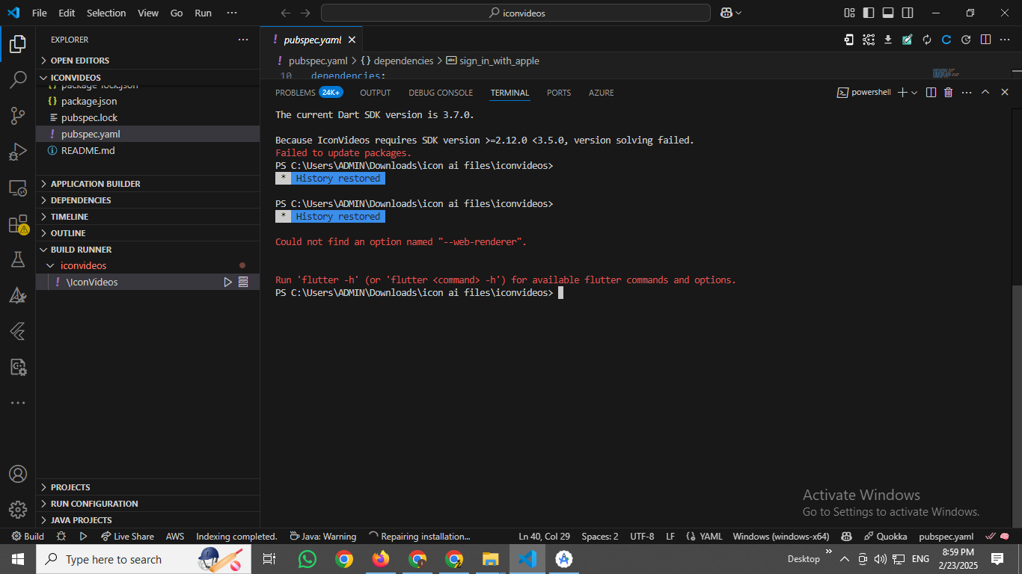The width and height of the screenshot is (1022, 574).
Task: Click the debug bug icon in status bar
Action: click(61, 536)
